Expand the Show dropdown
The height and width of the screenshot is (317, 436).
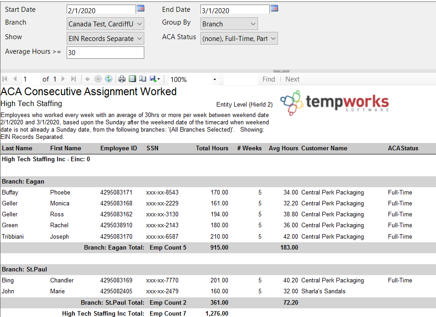click(105, 38)
